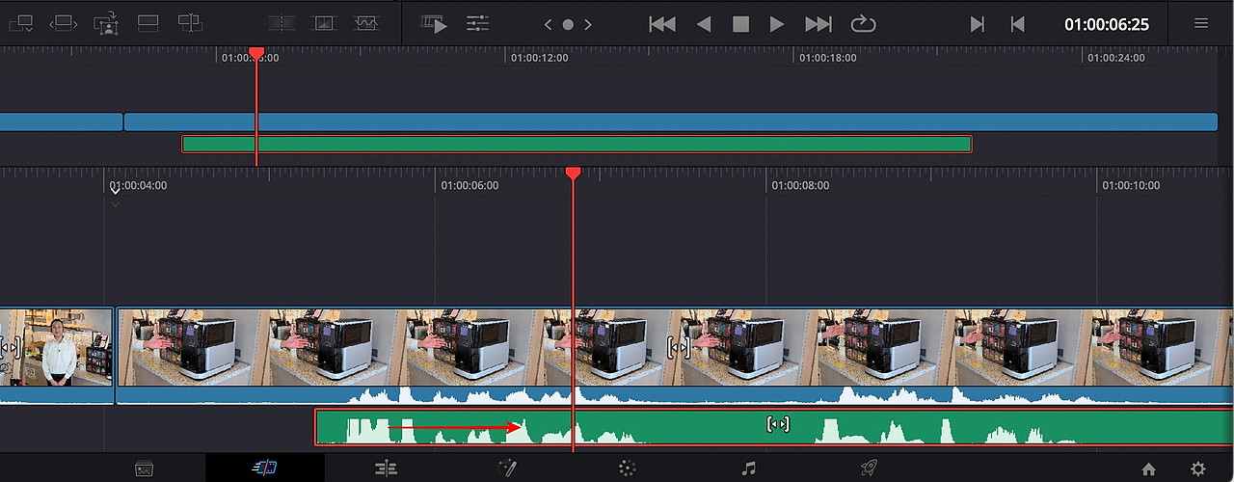Viewport: 1234px width, 482px height.
Task: Click the jog wheel center dot
Action: coord(568,24)
